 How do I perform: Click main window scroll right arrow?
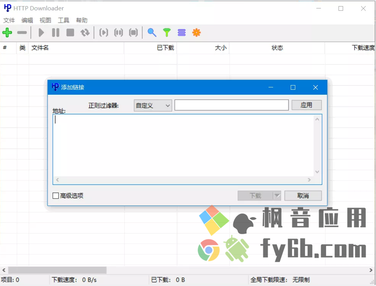[371, 270]
